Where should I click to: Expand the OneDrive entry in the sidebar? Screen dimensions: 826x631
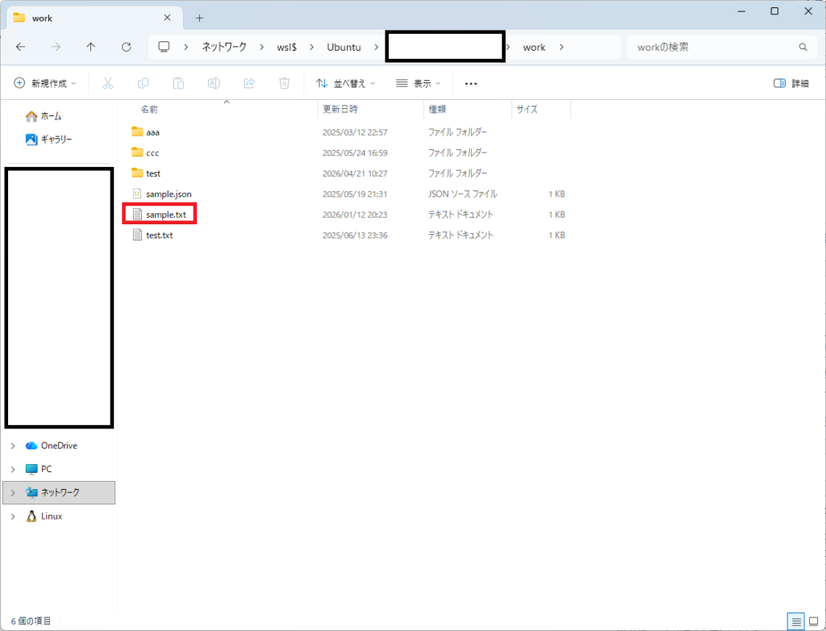(13, 445)
